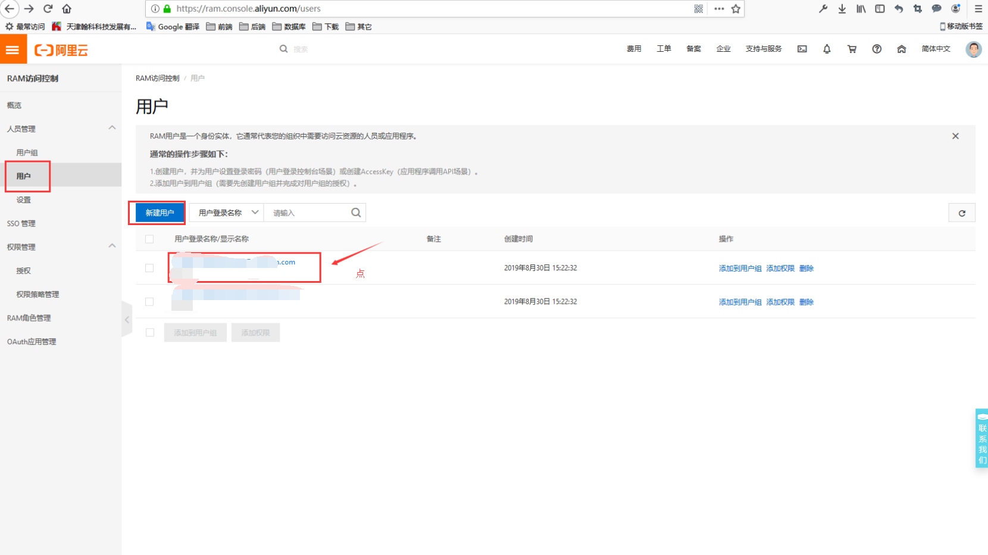
Task: Open 备案 in the top navigation
Action: pos(693,49)
